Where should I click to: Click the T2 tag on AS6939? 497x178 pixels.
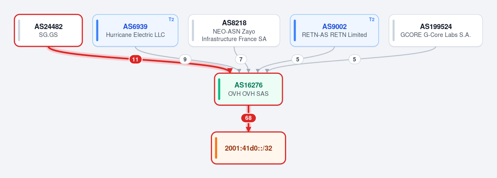click(171, 20)
